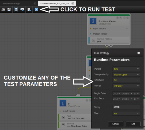The width and height of the screenshot is (145, 130).
Task: Click the First Last Tick.Tick Ask input icon
Action: point(63,117)
